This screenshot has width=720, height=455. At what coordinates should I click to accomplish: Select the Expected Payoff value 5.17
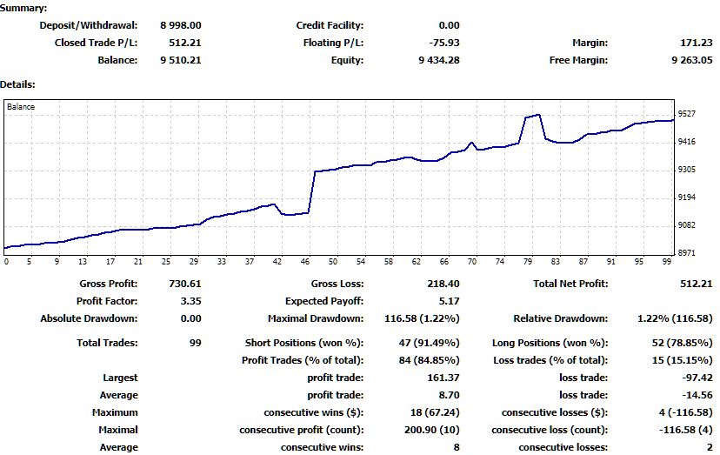pyautogui.click(x=449, y=301)
